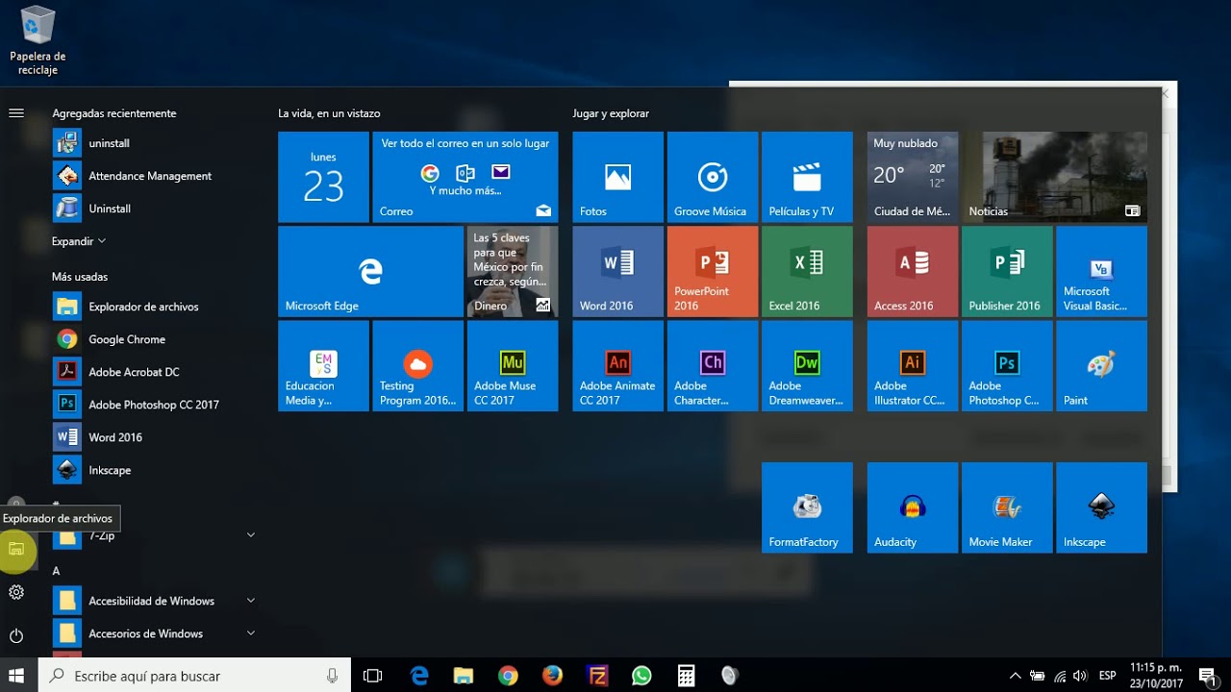Open the Educacion Media tile
1231x692 pixels.
[x=323, y=366]
